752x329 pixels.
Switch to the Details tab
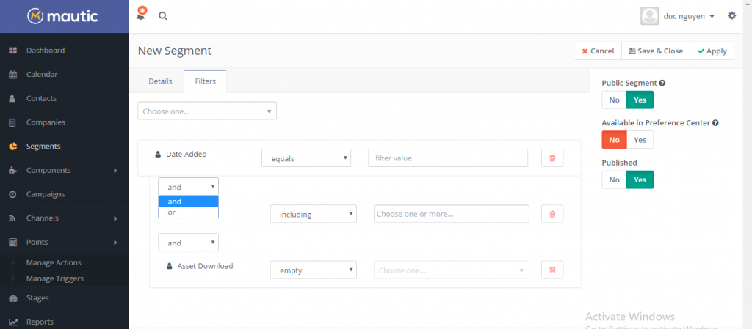[x=160, y=81]
